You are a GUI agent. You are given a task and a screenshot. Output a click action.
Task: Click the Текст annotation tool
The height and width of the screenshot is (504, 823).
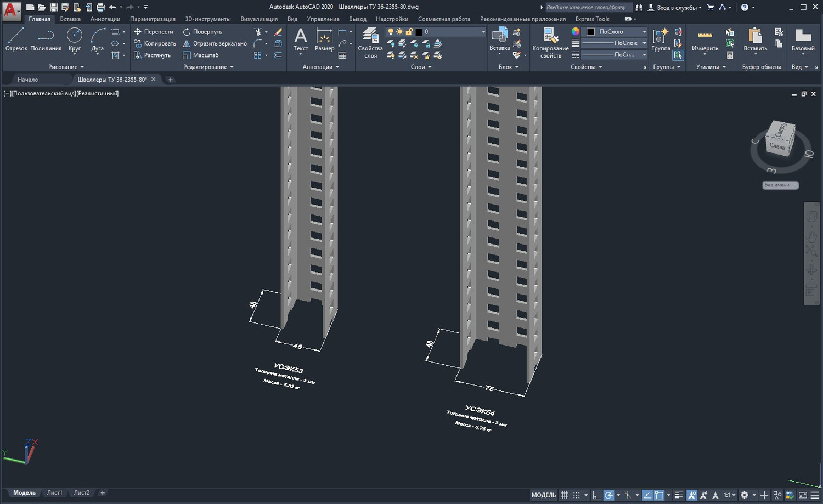click(301, 40)
